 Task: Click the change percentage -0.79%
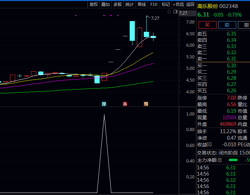coord(234,15)
